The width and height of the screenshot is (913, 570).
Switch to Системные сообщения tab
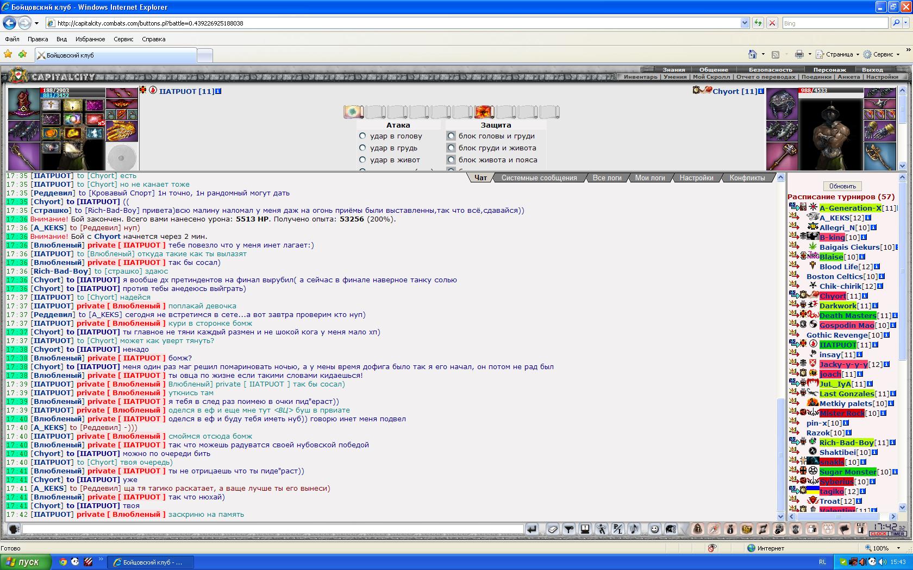tap(539, 178)
